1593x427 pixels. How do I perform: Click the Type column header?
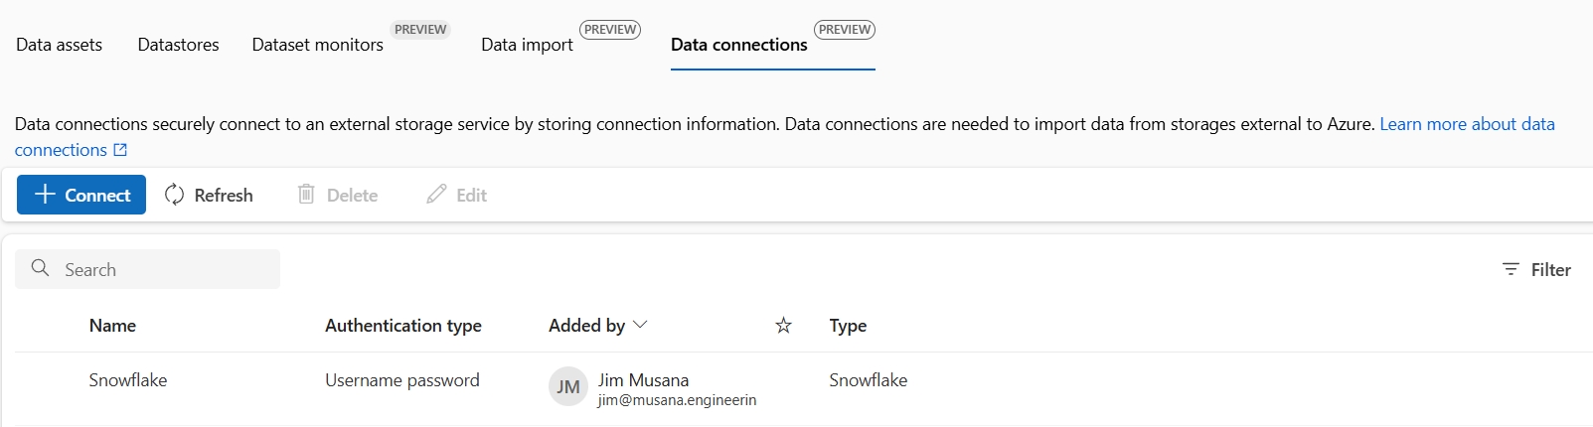pyautogui.click(x=848, y=326)
